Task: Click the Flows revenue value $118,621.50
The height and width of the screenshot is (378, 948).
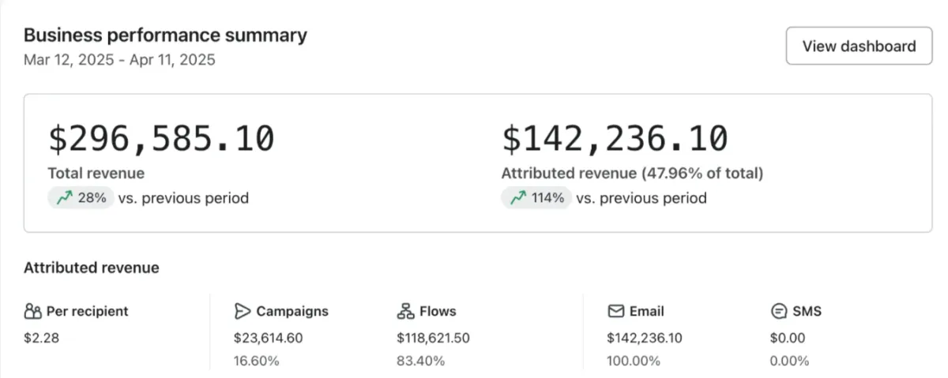Action: click(x=434, y=338)
